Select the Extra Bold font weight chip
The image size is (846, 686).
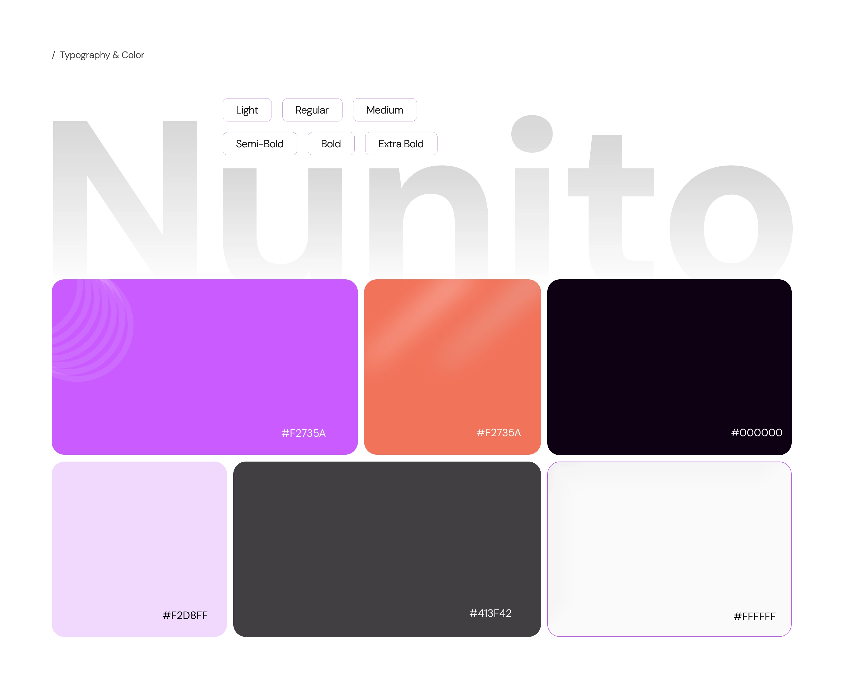401,144
